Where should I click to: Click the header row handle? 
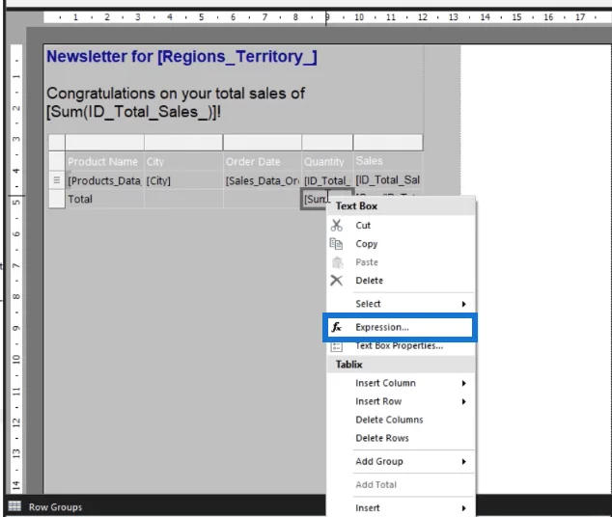(x=57, y=161)
